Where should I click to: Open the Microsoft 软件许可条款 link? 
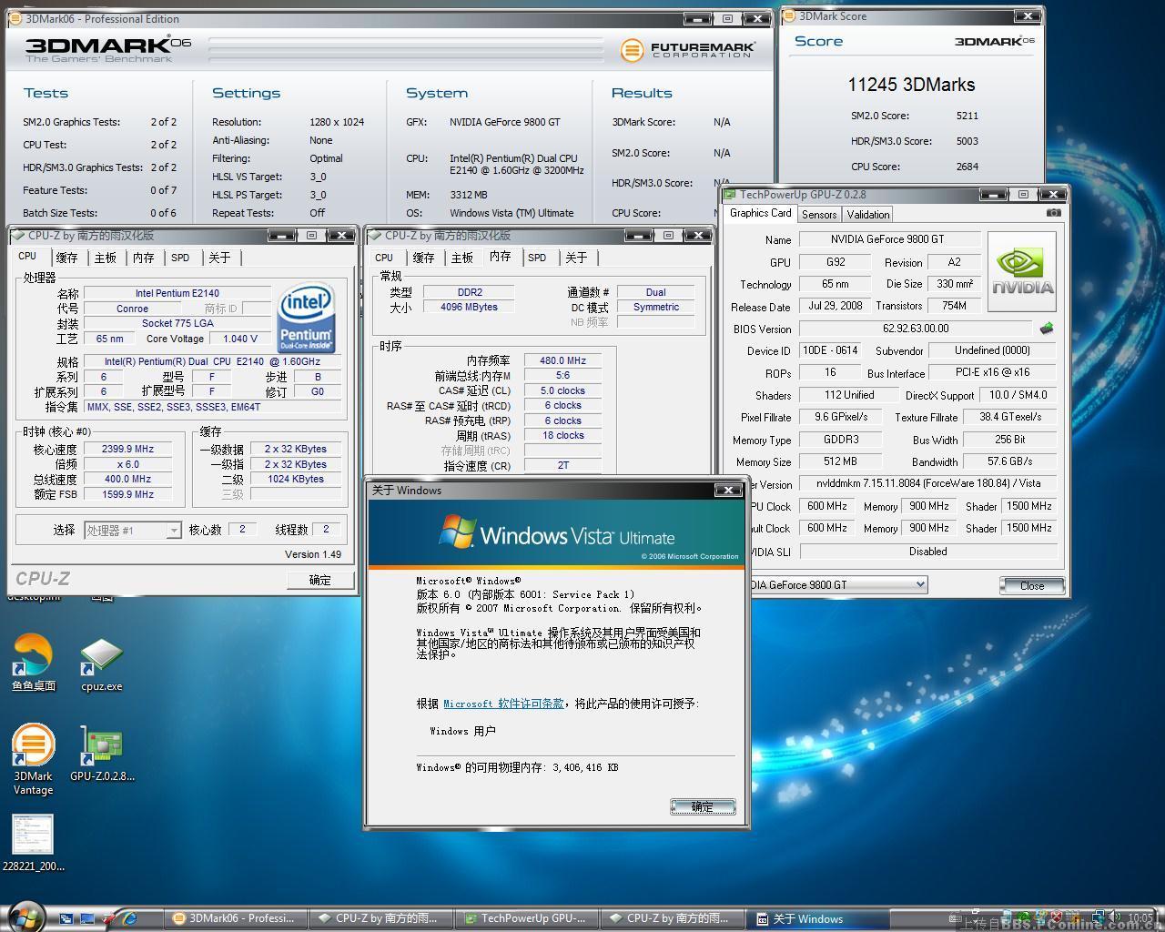click(x=503, y=704)
